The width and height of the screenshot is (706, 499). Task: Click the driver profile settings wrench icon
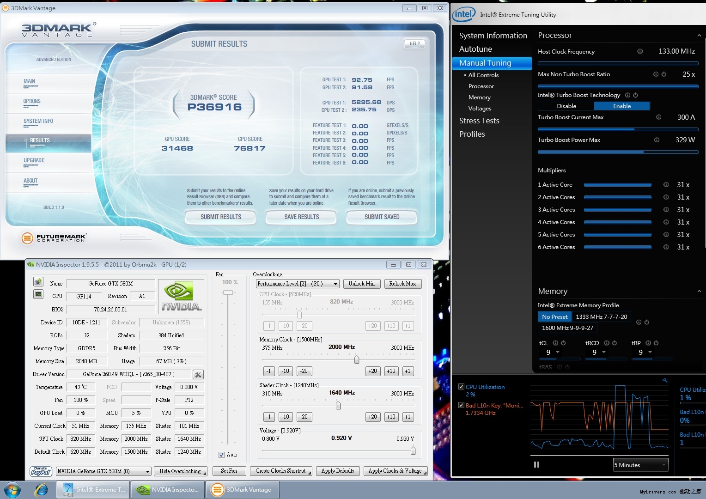(198, 374)
